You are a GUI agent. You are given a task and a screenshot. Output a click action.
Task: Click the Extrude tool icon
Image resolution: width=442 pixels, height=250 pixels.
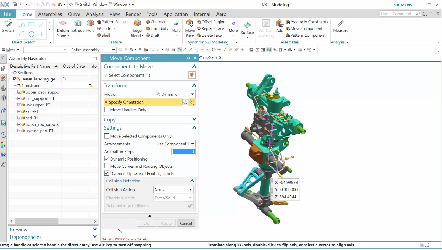coord(78,24)
